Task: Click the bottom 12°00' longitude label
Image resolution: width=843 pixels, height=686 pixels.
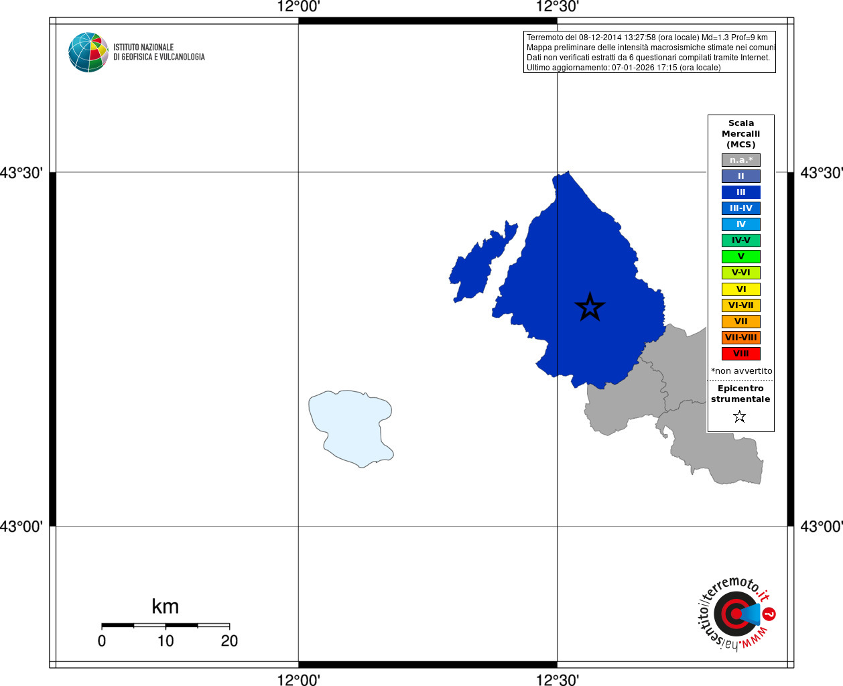Action: pyautogui.click(x=298, y=679)
